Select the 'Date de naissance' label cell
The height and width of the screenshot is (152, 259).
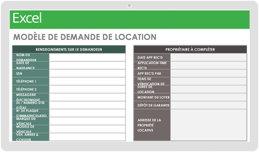(31, 65)
